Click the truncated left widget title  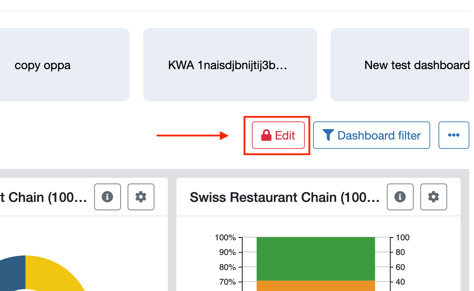click(x=43, y=197)
